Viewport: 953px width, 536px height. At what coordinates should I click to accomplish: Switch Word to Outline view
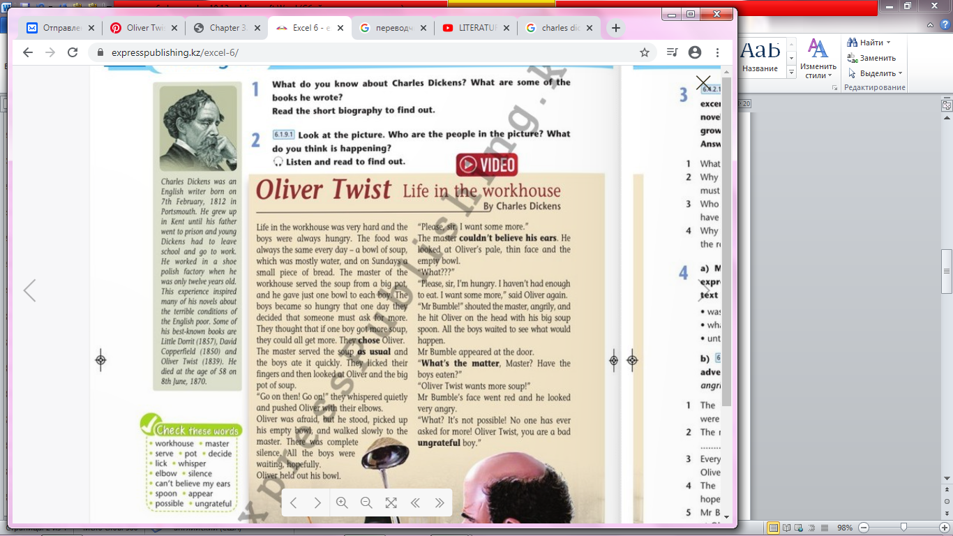coord(812,528)
